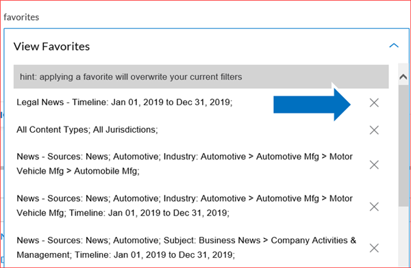Collapse the View Favorites panel

point(394,46)
